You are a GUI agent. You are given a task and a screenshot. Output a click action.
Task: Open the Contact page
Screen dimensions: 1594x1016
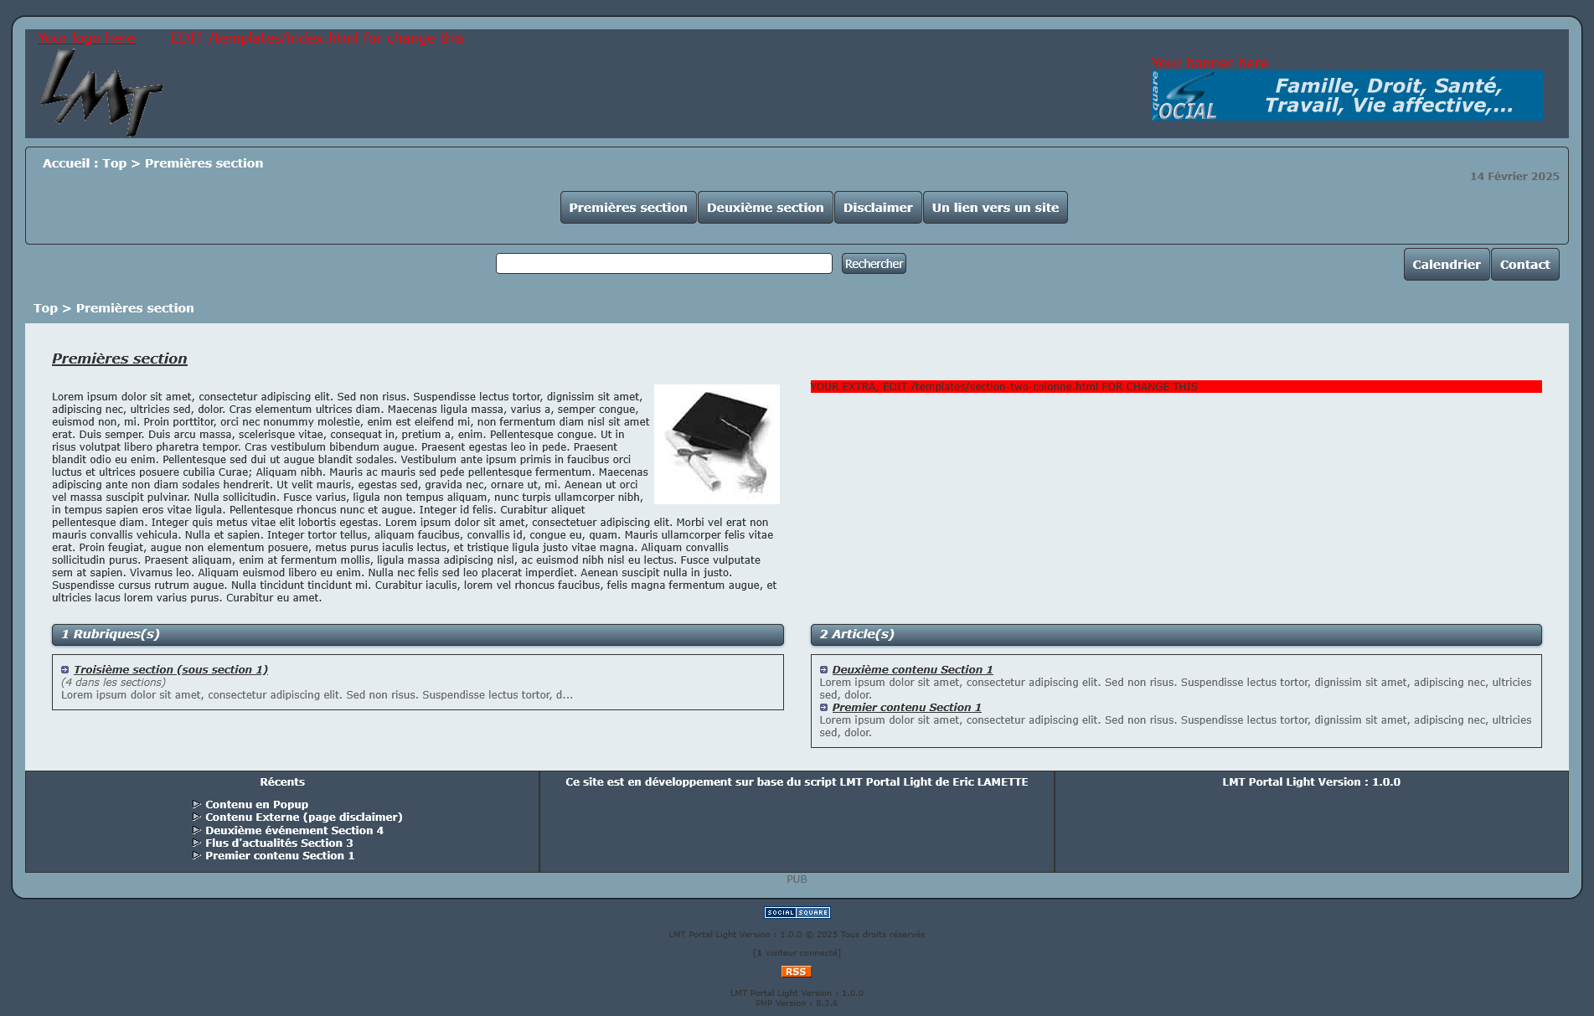(1524, 265)
